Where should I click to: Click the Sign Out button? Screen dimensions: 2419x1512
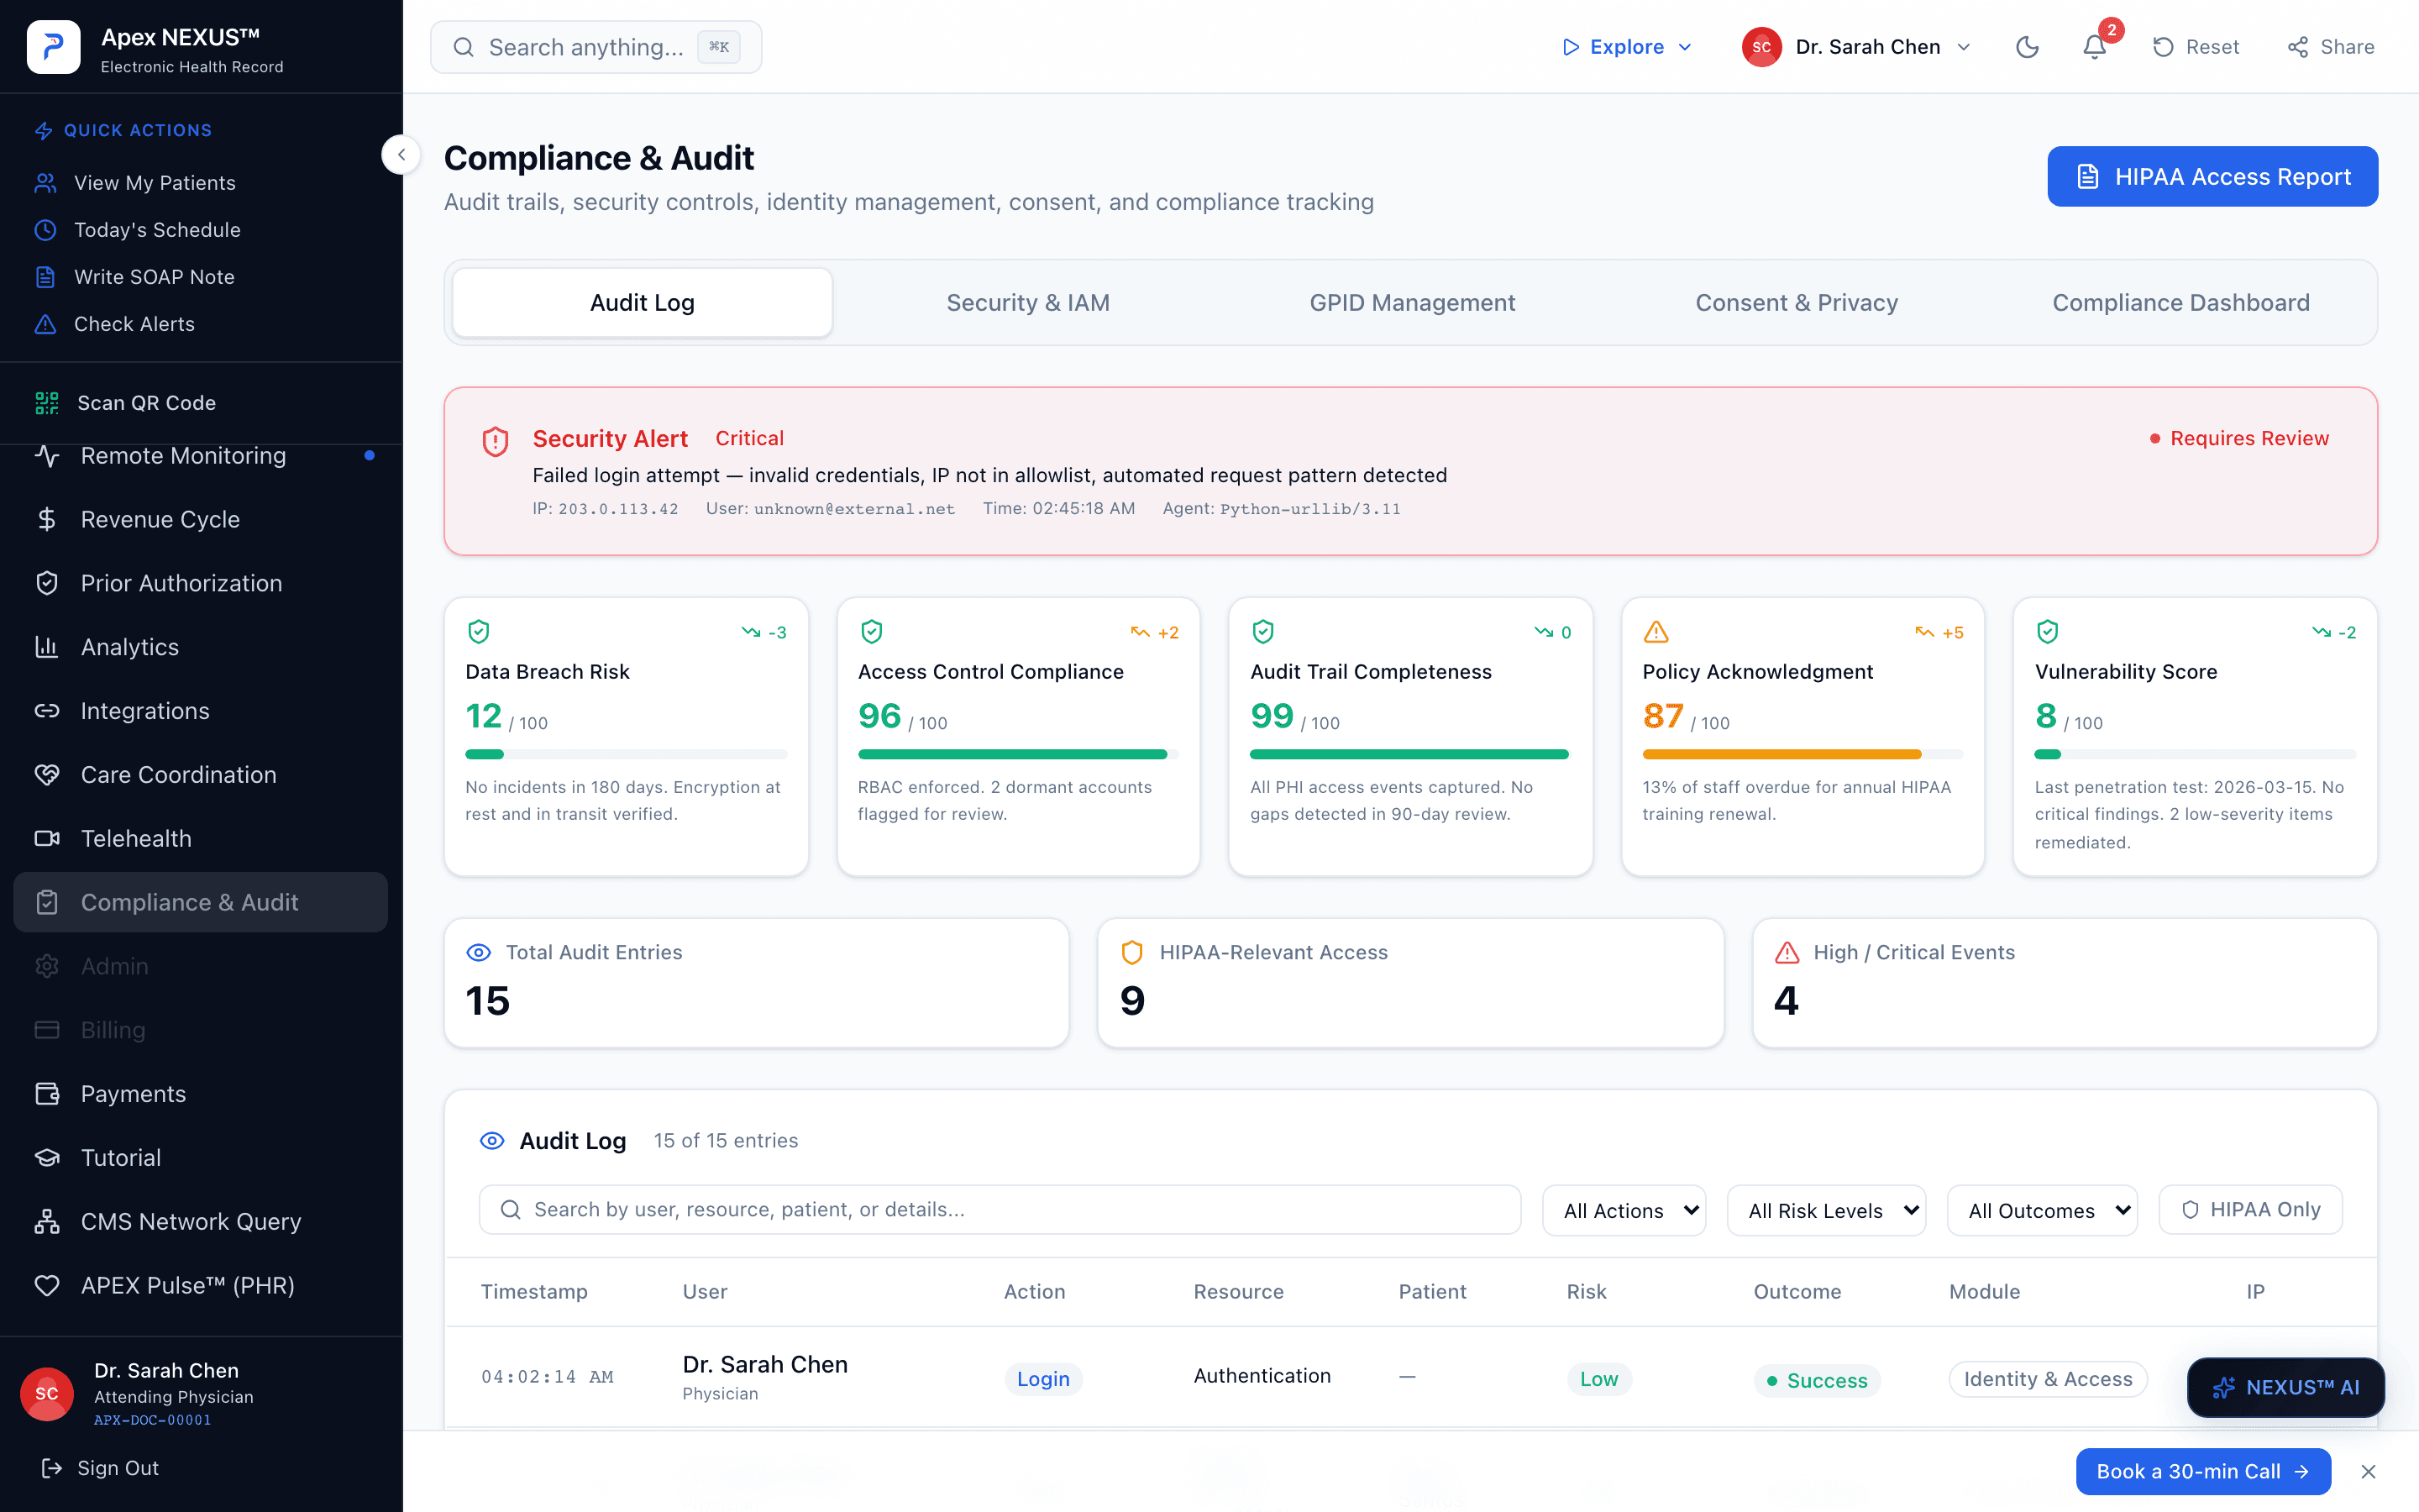click(100, 1468)
